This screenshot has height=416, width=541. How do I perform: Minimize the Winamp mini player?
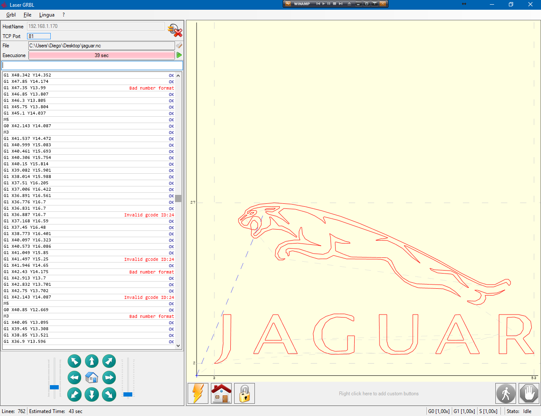[x=358, y=4]
